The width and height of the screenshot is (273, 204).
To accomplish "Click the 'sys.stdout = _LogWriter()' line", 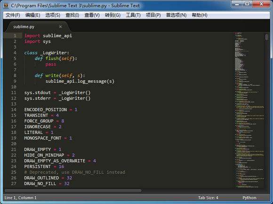I will pyautogui.click(x=57, y=92).
